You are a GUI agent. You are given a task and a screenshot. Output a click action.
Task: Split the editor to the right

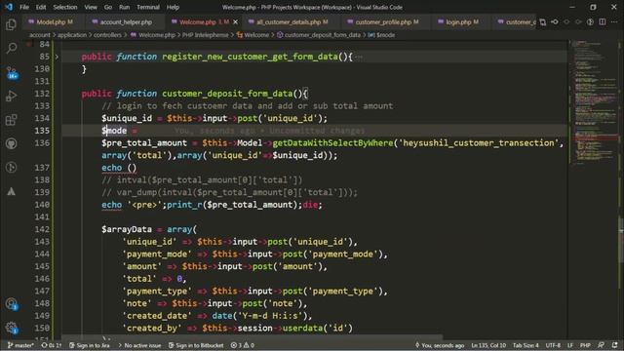pos(603,21)
